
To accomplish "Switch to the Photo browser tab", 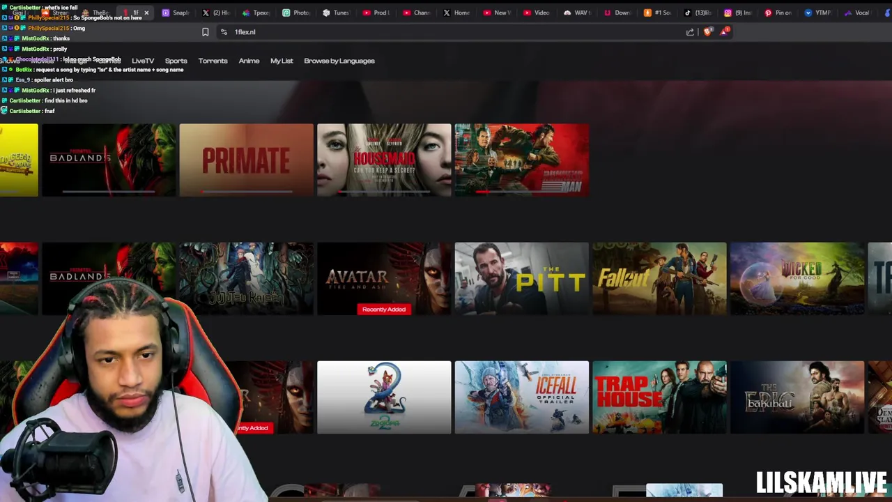I will click(297, 13).
